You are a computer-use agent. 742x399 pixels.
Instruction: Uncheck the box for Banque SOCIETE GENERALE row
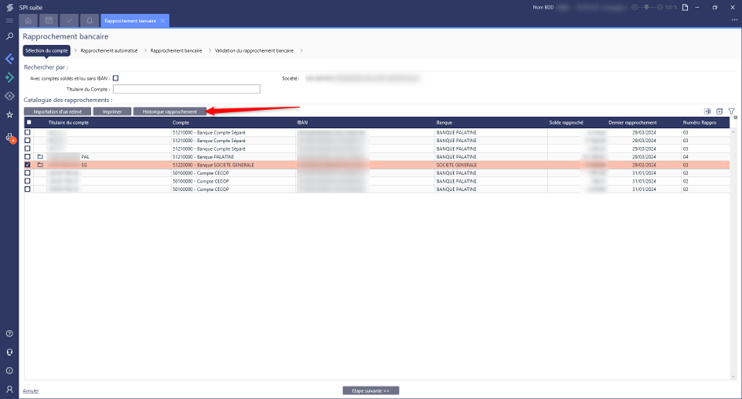pyautogui.click(x=27, y=165)
